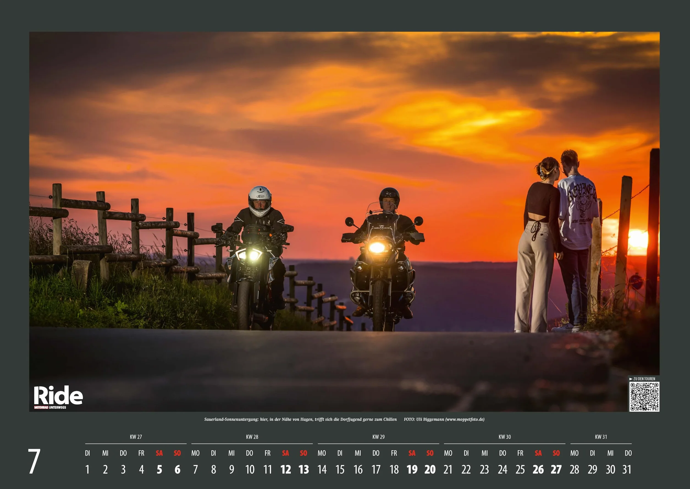Click date 15 in the calendar row
The width and height of the screenshot is (690, 489).
[x=340, y=470]
